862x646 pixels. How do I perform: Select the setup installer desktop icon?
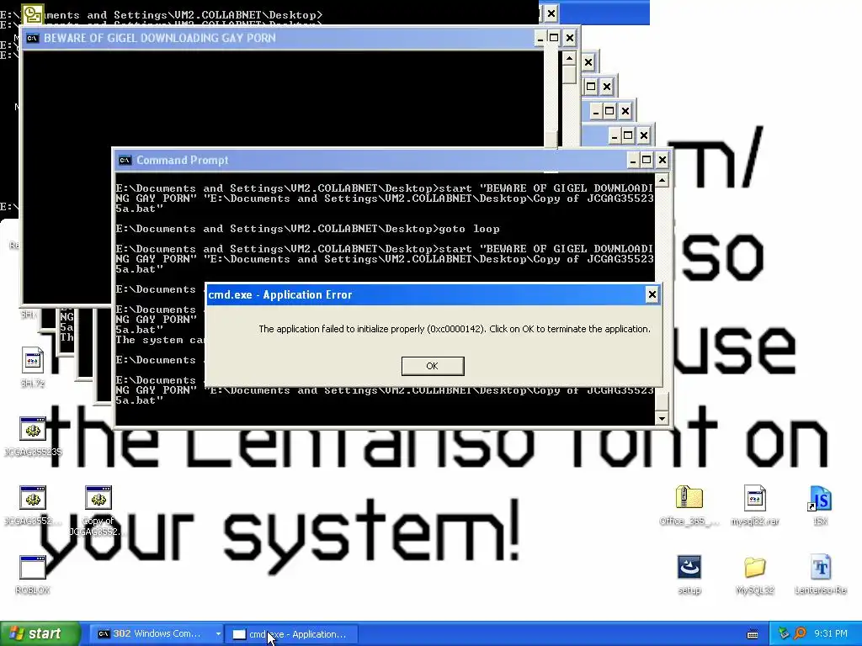click(x=689, y=575)
